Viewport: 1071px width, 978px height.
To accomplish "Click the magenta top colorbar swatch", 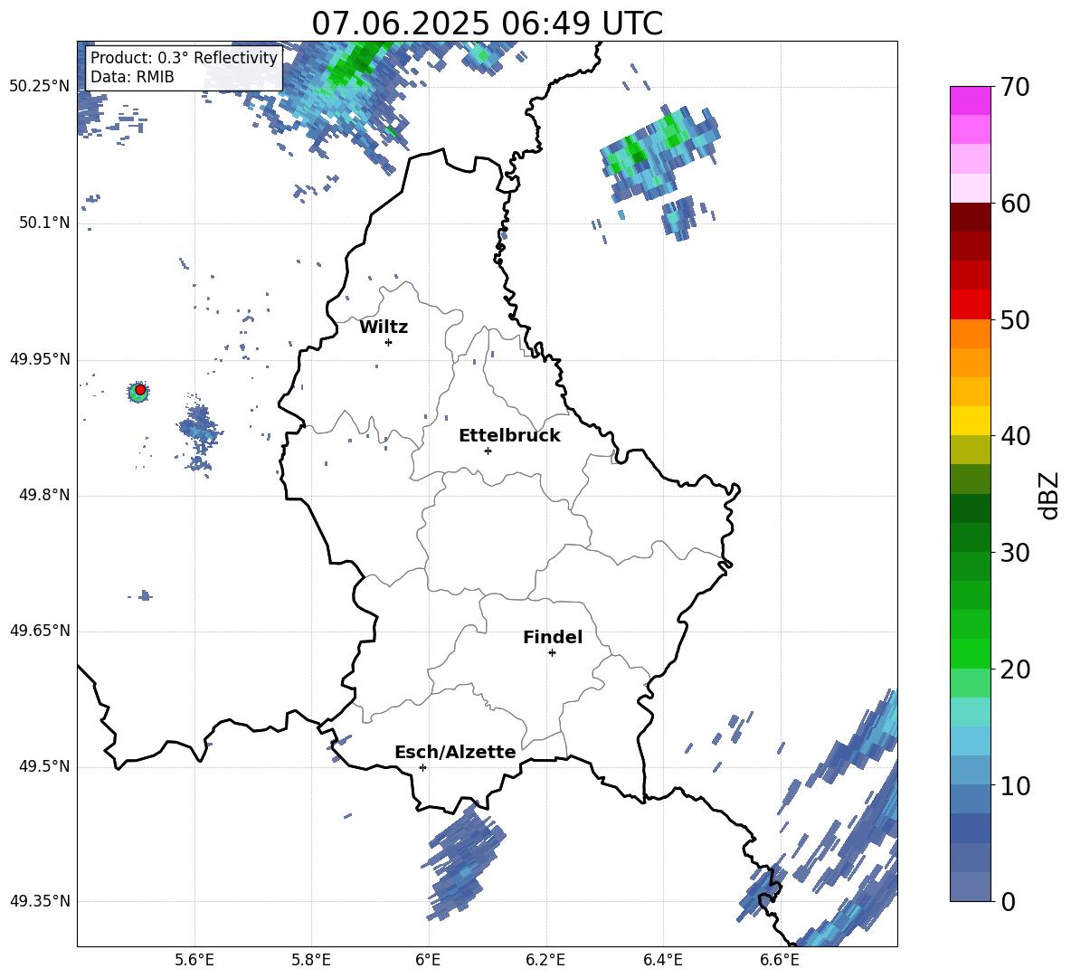I will 970,100.
